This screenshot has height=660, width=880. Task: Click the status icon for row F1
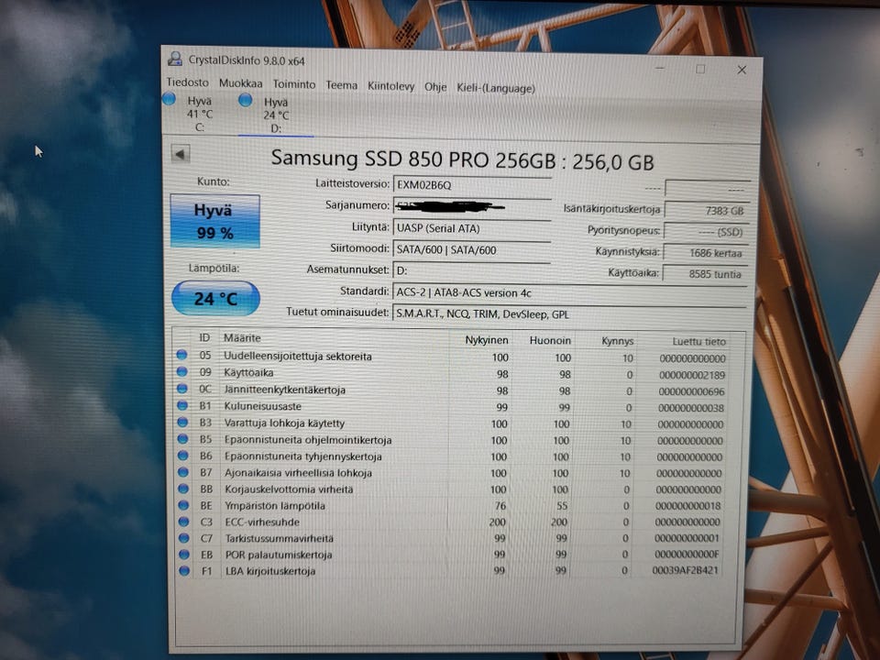[184, 570]
